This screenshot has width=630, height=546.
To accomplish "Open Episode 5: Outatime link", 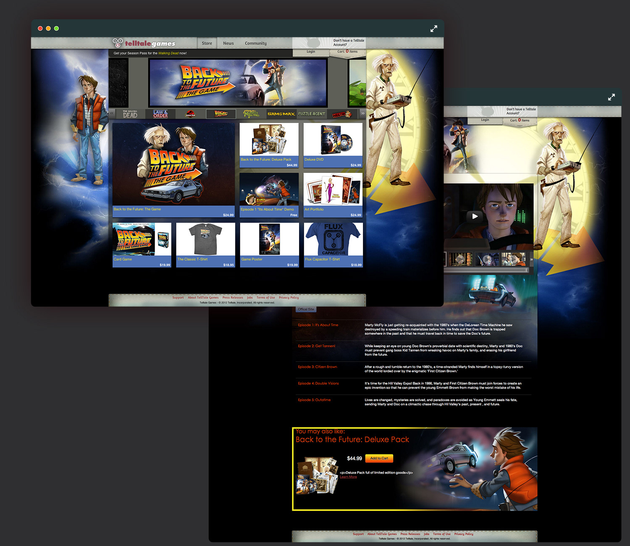I will [x=314, y=400].
